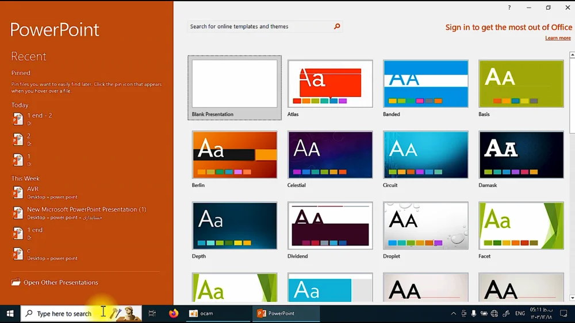Open the Windows Start menu
The width and height of the screenshot is (575, 323).
(x=10, y=313)
